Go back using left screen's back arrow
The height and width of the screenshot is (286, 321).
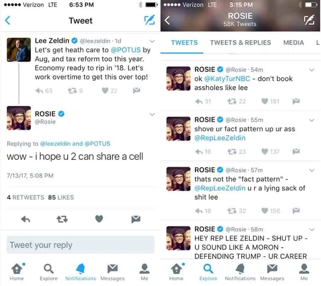click(7, 20)
